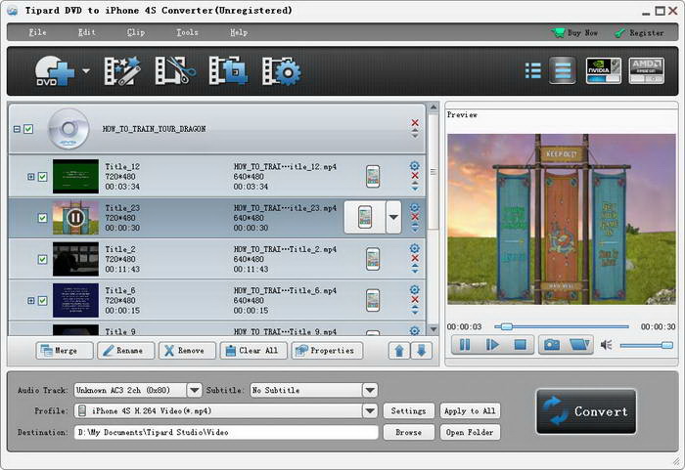This screenshot has height=470, width=685.
Task: Click the Merge button
Action: tap(65, 351)
